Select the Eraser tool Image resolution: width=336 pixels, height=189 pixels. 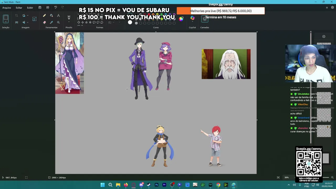click(44, 23)
